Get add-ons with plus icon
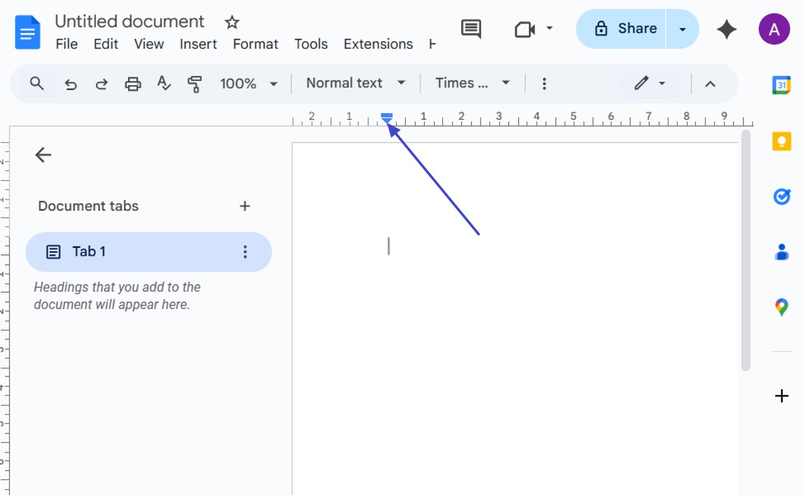 [x=781, y=396]
